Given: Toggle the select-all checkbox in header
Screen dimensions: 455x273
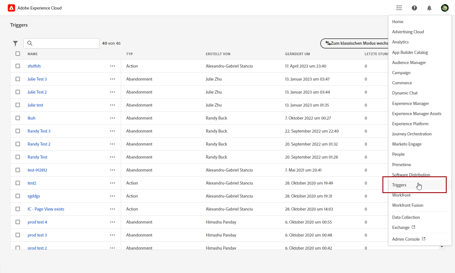Looking at the screenshot, I should (18, 54).
